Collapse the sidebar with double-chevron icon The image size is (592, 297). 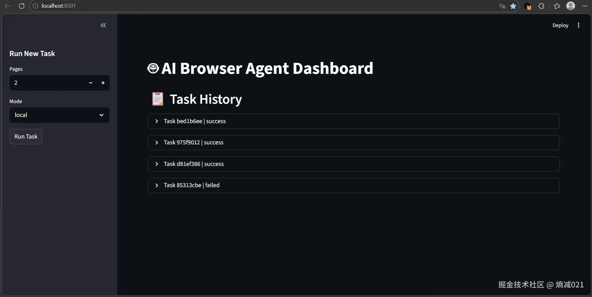pos(103,25)
